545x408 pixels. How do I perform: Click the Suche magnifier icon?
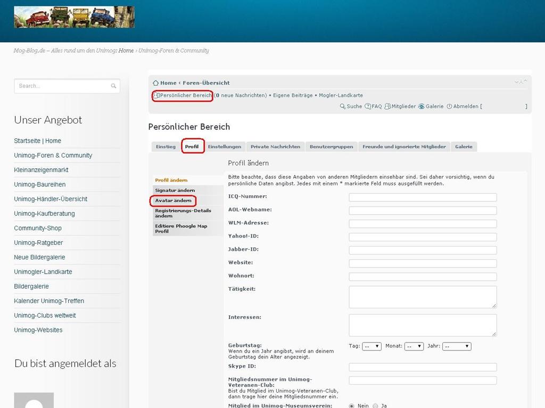[343, 107]
